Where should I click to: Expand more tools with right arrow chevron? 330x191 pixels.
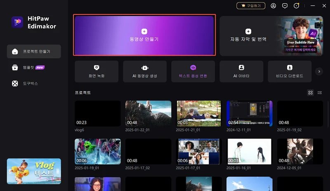pyautogui.click(x=319, y=71)
